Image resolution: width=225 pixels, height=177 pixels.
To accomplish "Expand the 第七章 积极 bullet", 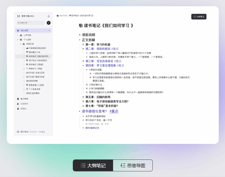I will [83, 106].
